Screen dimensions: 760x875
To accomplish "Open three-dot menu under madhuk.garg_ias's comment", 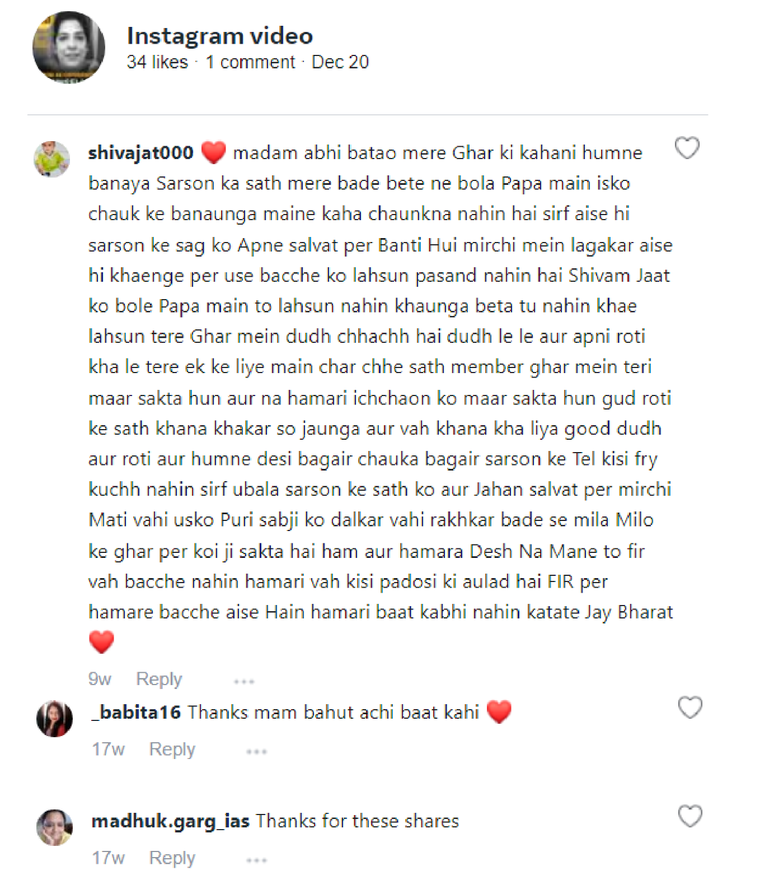I will [256, 859].
